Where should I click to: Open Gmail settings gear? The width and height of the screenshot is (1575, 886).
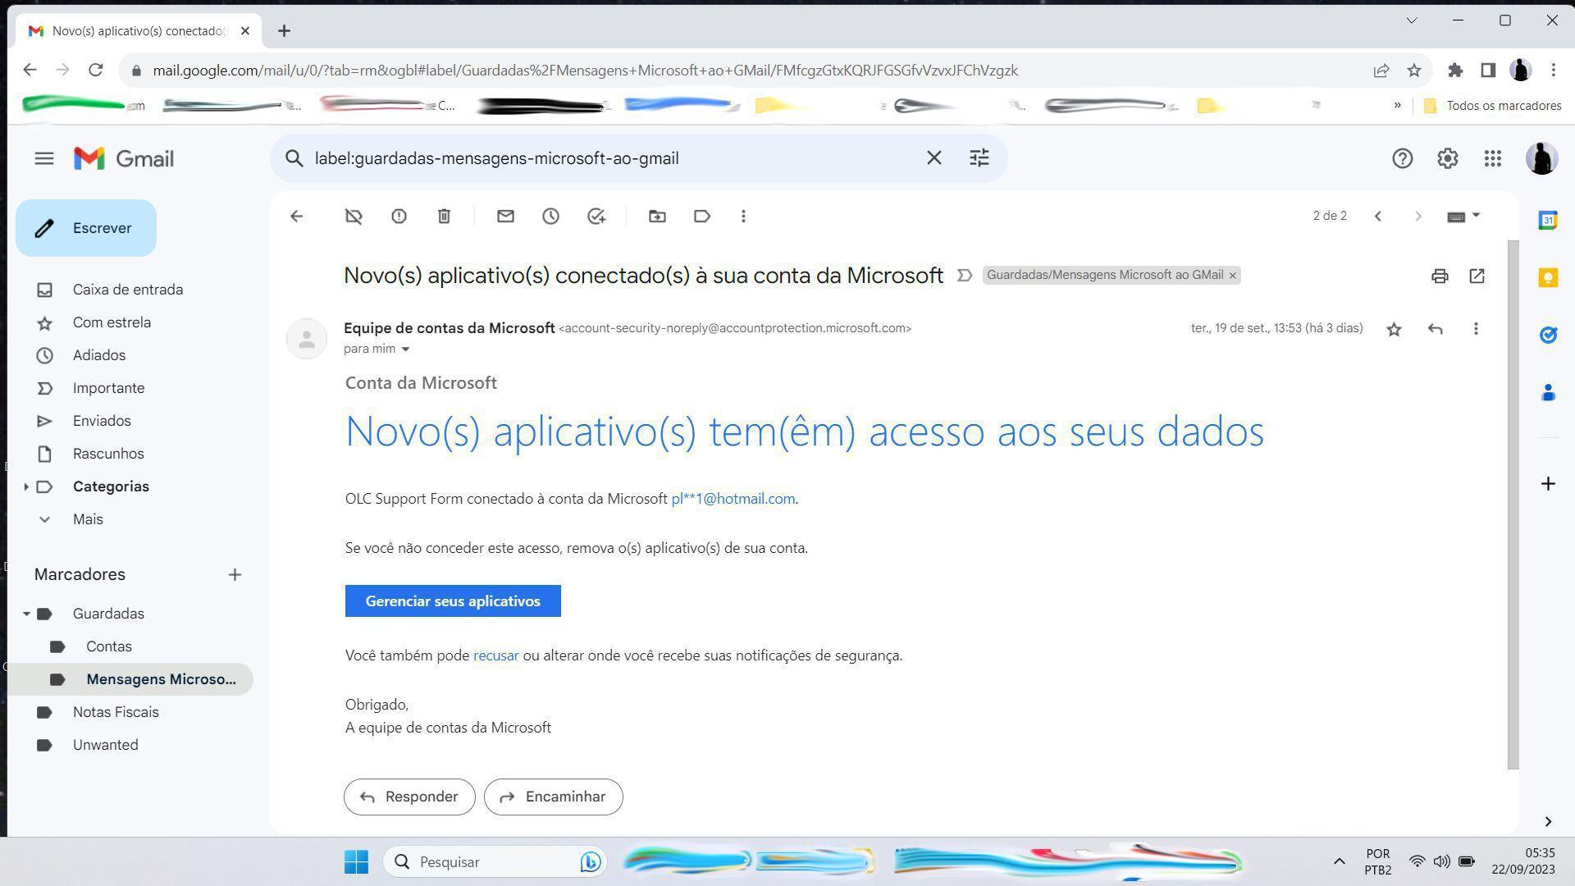point(1447,158)
